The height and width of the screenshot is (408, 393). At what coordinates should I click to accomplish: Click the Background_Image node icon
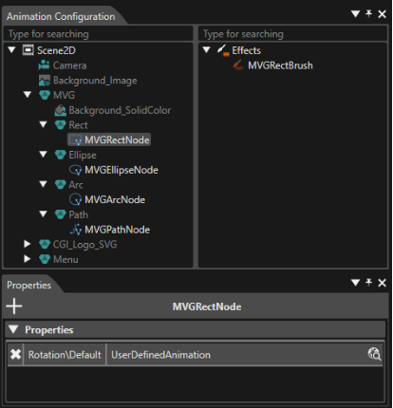pyautogui.click(x=45, y=81)
